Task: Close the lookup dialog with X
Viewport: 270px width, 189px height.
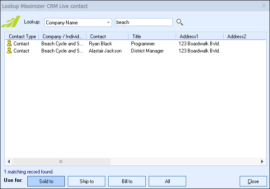Action: coord(264,5)
